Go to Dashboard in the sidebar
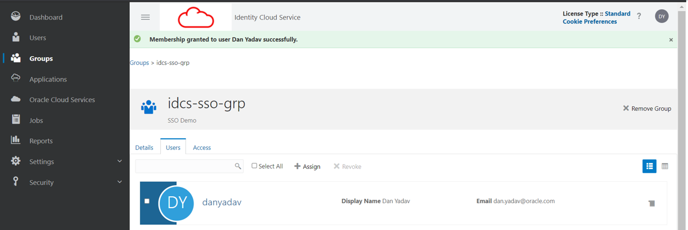The height and width of the screenshot is (230, 688). (x=46, y=17)
